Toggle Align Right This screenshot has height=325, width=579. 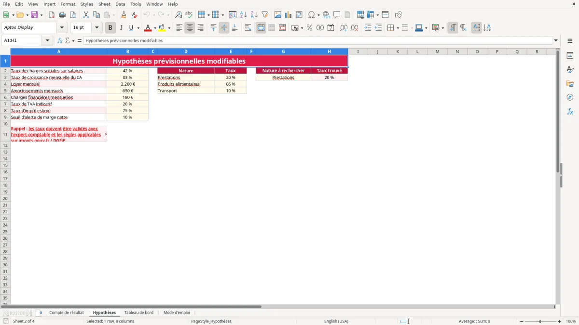click(200, 27)
